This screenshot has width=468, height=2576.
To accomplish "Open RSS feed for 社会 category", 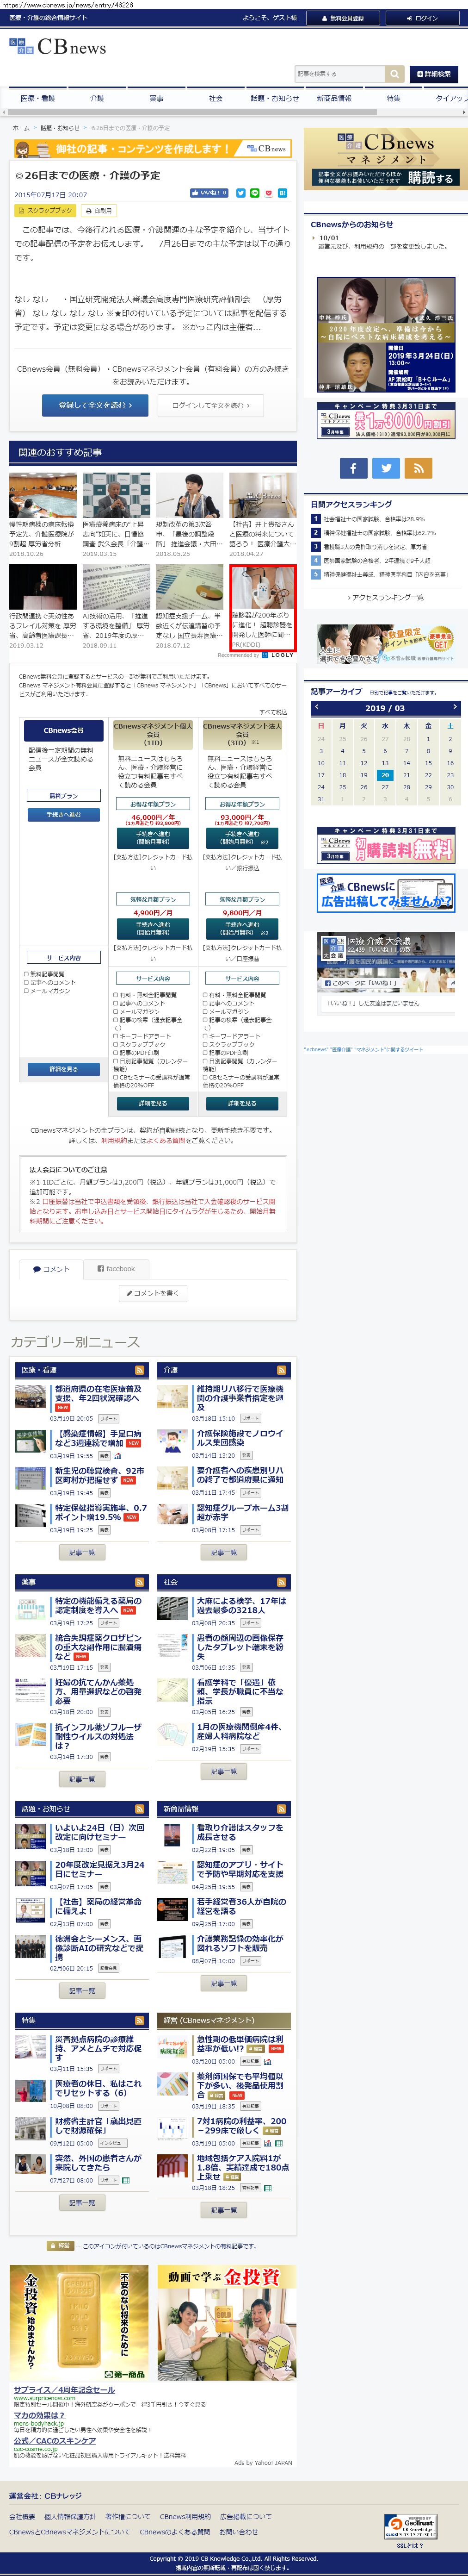I will 282,1582.
